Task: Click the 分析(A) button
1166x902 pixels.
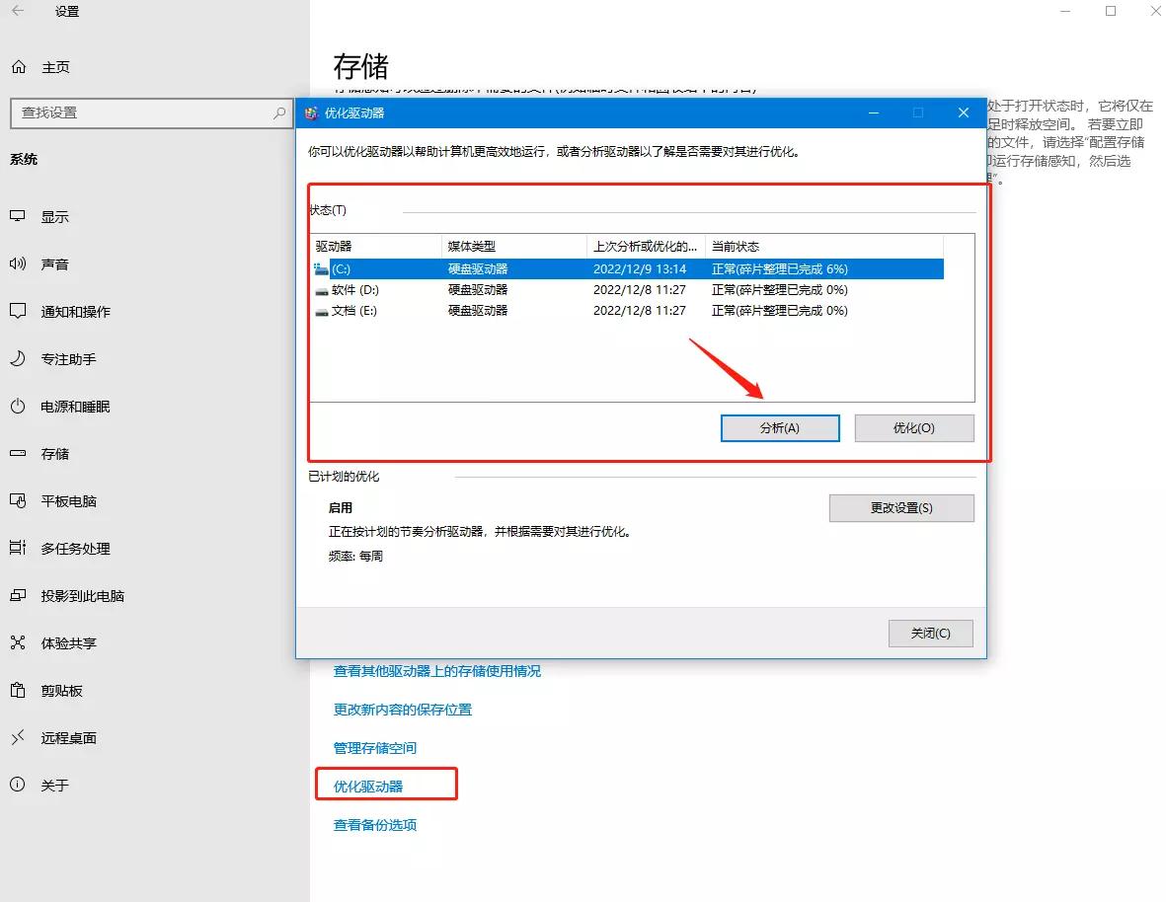Action: coord(780,427)
